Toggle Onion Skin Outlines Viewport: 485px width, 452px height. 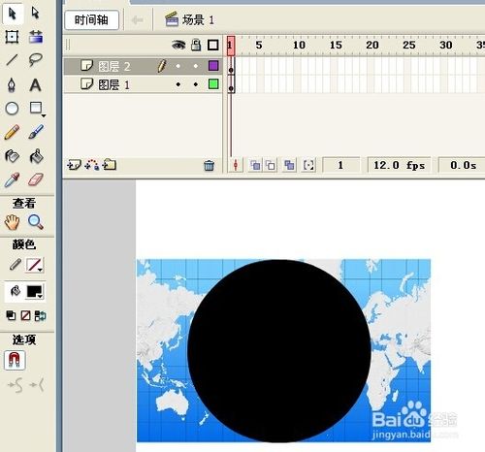tap(271, 166)
